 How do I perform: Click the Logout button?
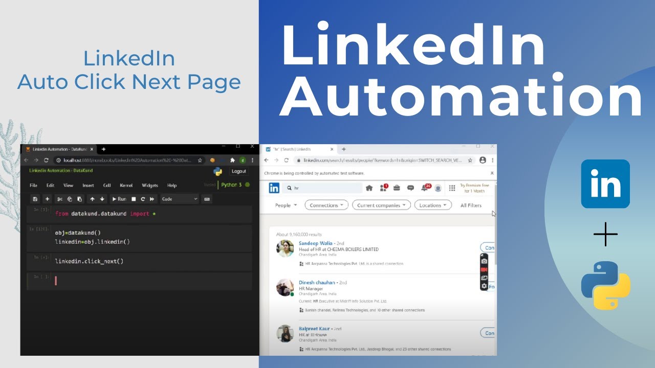pyautogui.click(x=238, y=171)
